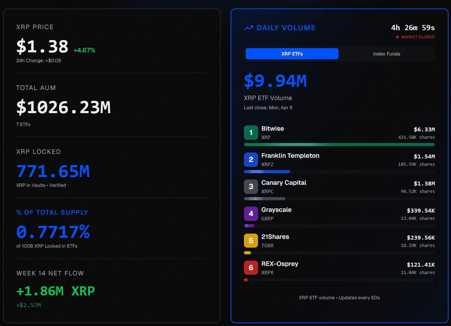451x326 pixels.
Task: Switch to the Index Funds tab
Action: (x=386, y=54)
